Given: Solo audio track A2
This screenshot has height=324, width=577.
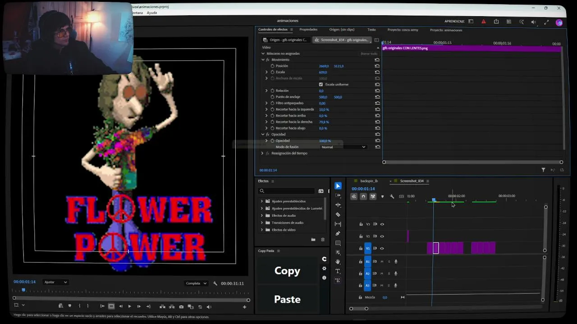Looking at the screenshot, I should (389, 274).
